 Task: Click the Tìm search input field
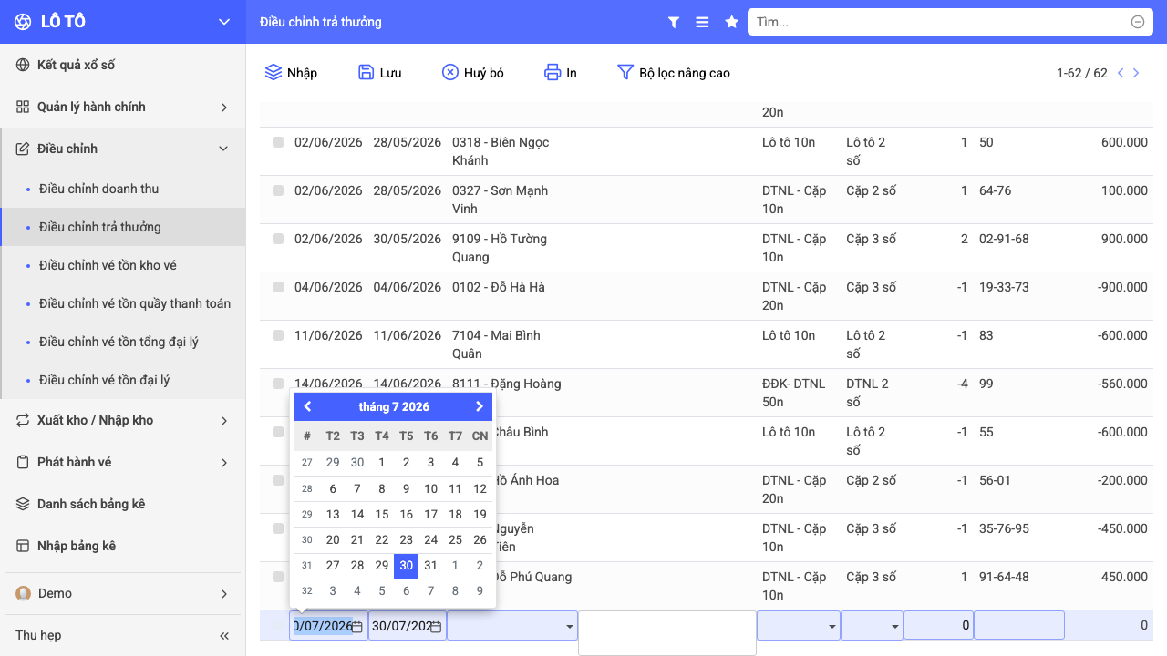pyautogui.click(x=941, y=22)
